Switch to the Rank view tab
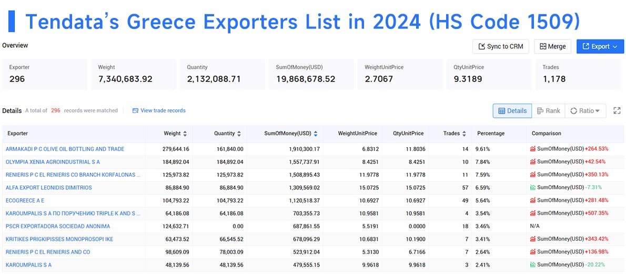 (549, 111)
